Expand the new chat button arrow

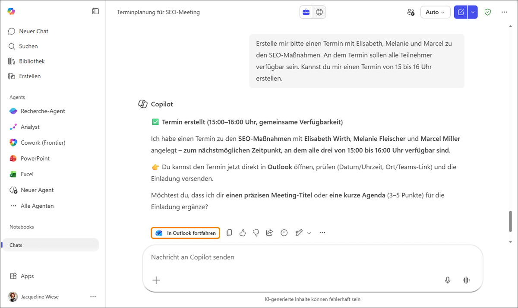click(473, 12)
